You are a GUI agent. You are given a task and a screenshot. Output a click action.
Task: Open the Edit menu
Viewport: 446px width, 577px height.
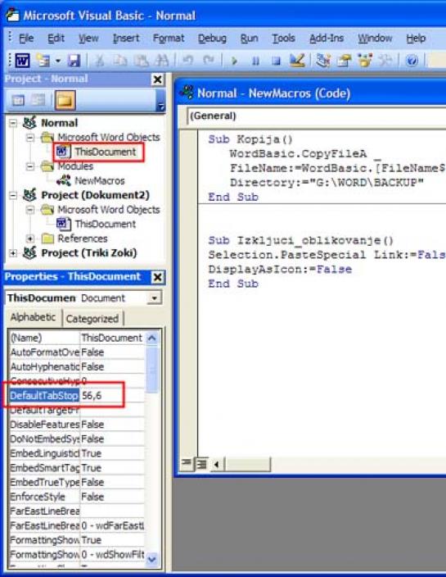[x=56, y=39]
